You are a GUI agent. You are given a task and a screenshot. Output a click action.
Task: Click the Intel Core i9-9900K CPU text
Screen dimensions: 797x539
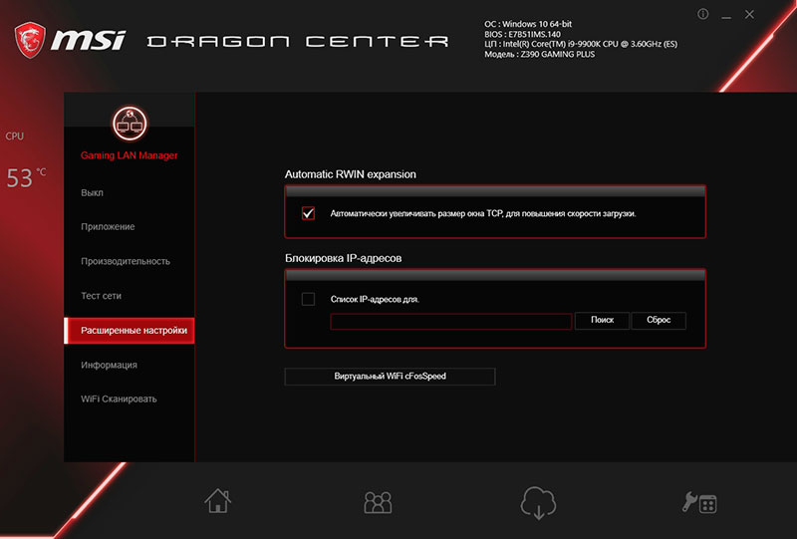coord(581,44)
